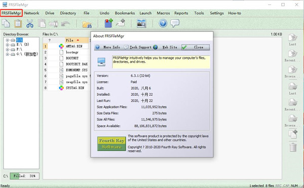Image resolution: width=304 pixels, height=188 pixels.
Task: Open the Settings menu
Action: [217, 13]
